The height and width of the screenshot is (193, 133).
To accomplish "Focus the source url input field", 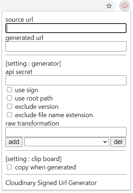I will pos(66,28).
